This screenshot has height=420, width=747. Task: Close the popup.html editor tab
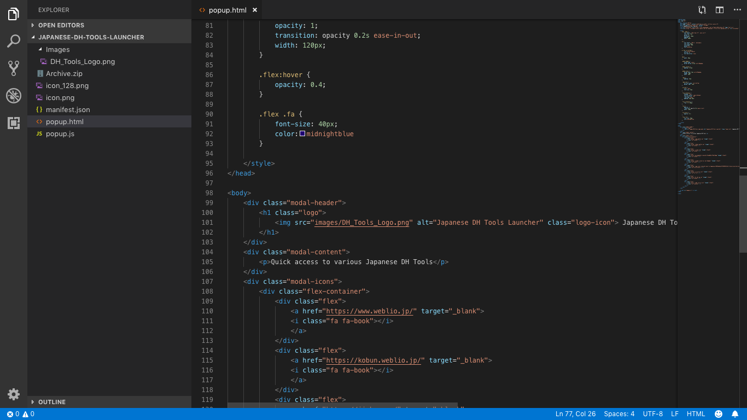255,10
